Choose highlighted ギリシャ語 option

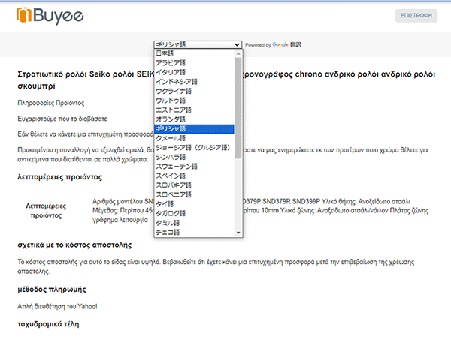[194, 129]
